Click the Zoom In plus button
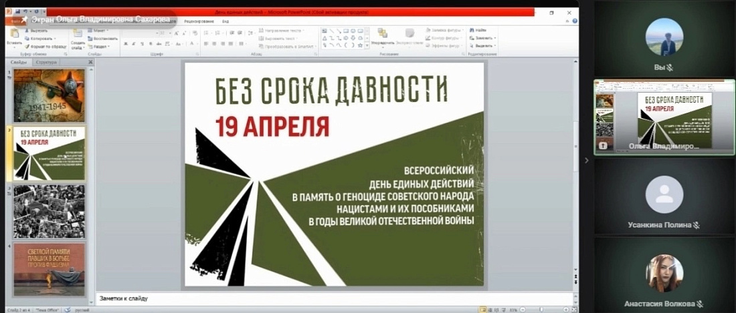The width and height of the screenshot is (736, 313). point(566,310)
